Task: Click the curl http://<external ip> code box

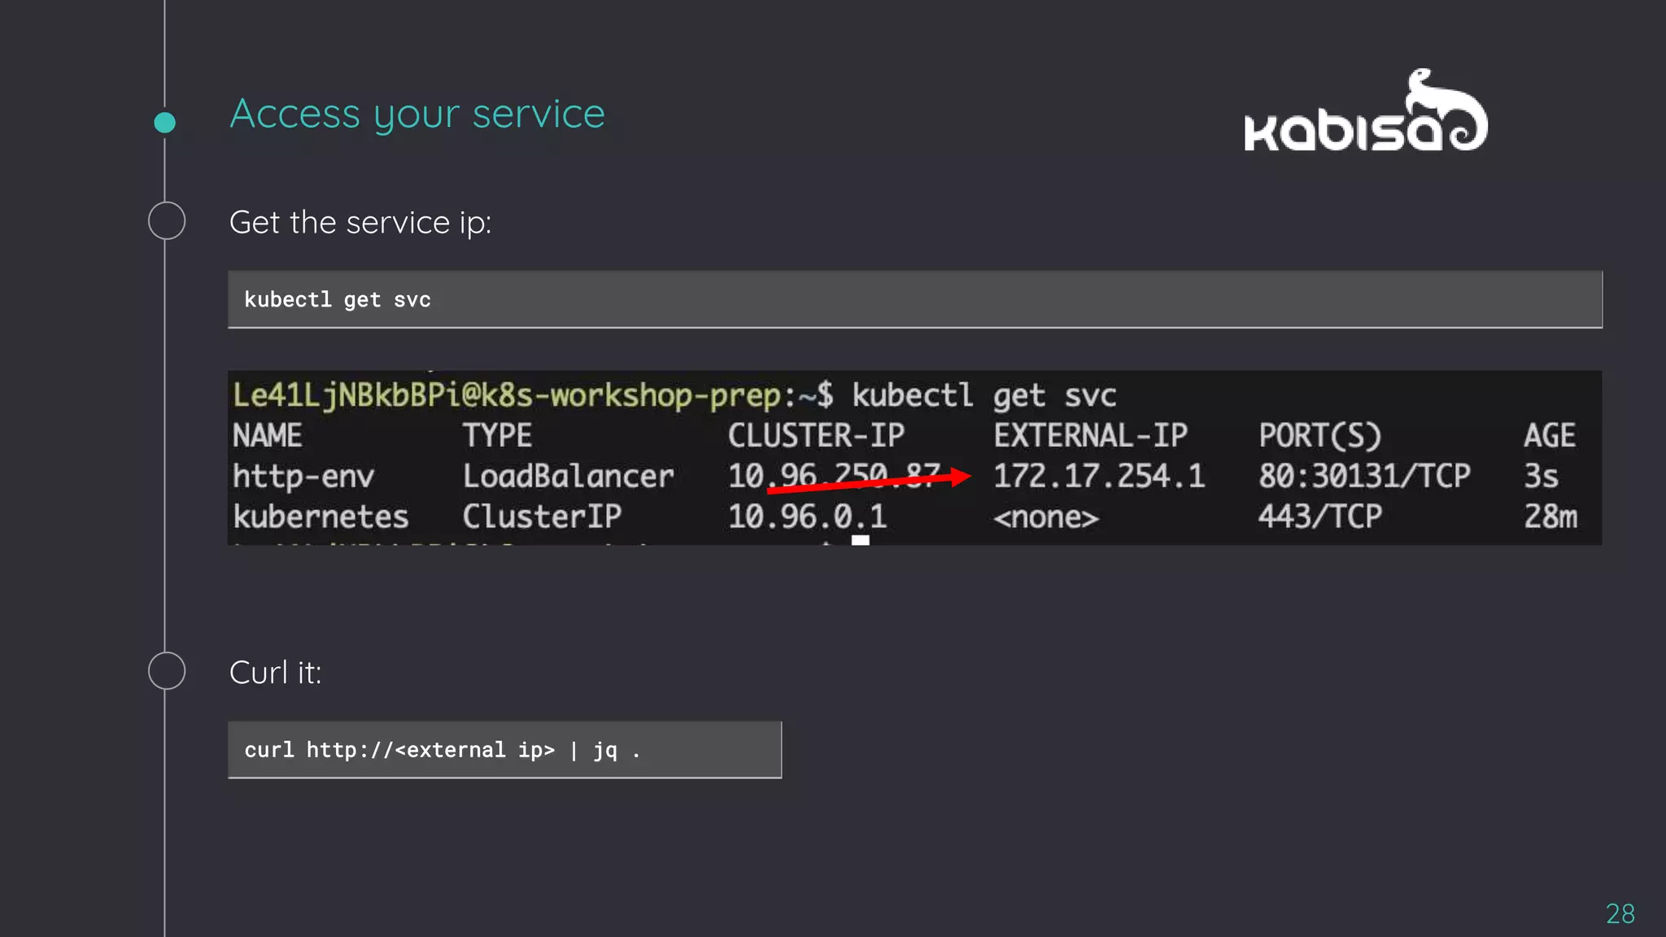Action: [x=504, y=750]
